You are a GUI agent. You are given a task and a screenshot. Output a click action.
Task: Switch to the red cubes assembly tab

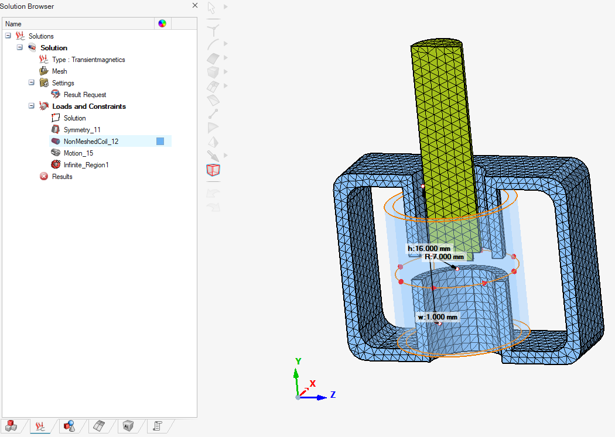tap(10, 426)
